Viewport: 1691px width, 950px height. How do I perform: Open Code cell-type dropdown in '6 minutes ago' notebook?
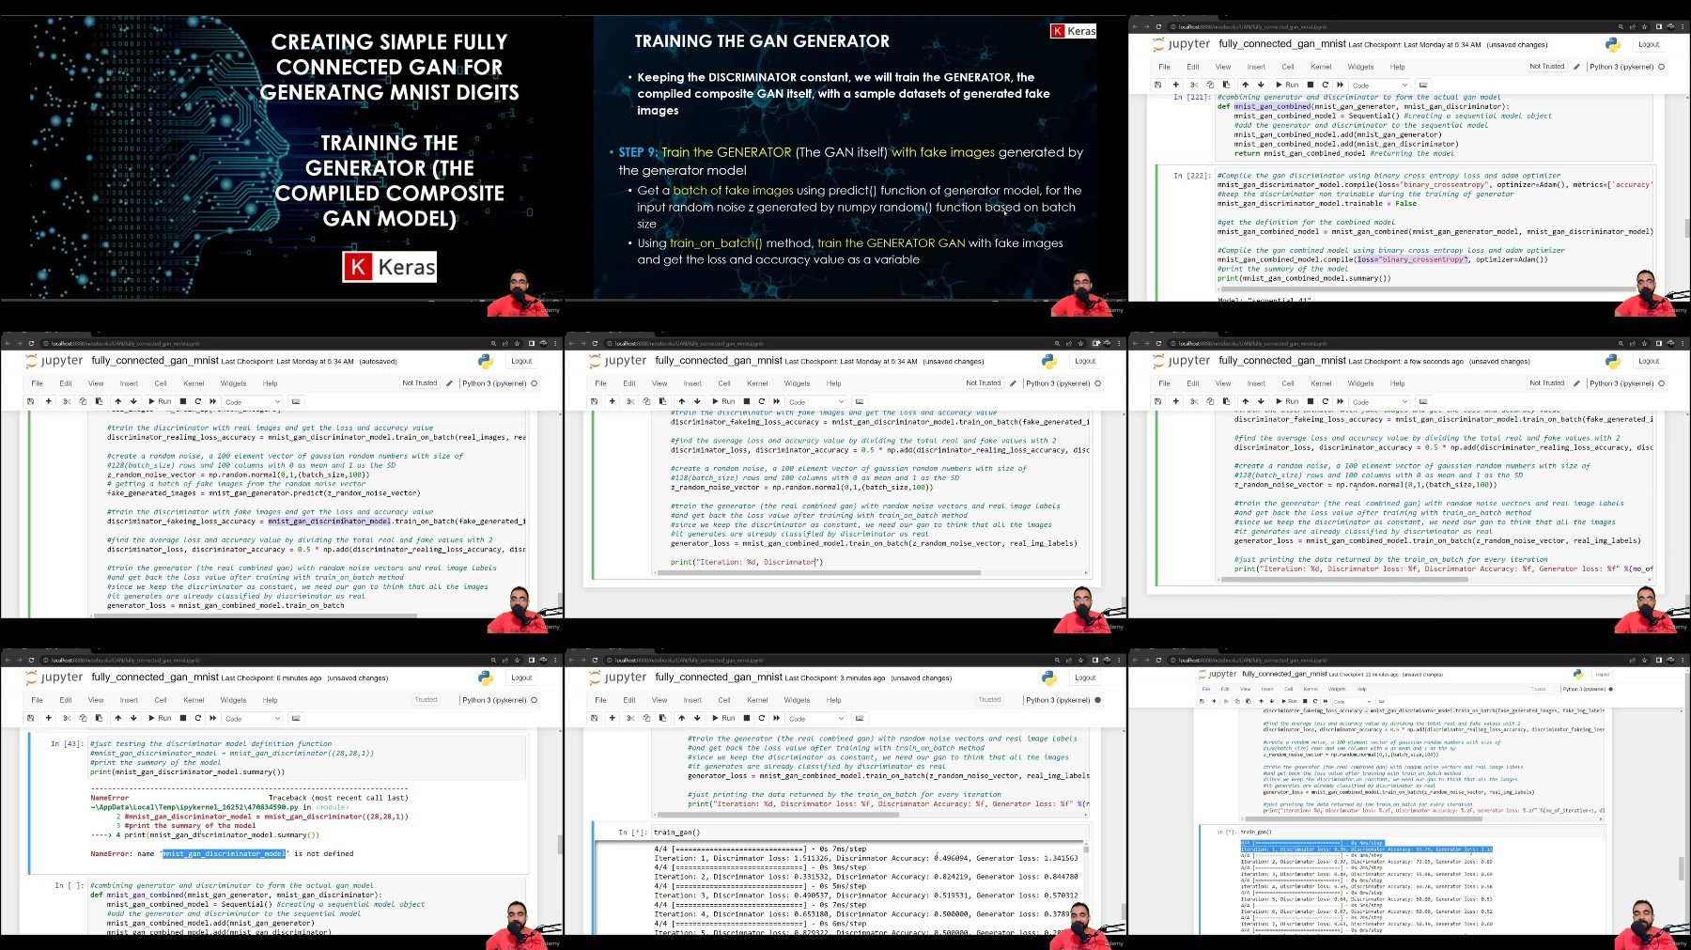tap(252, 718)
